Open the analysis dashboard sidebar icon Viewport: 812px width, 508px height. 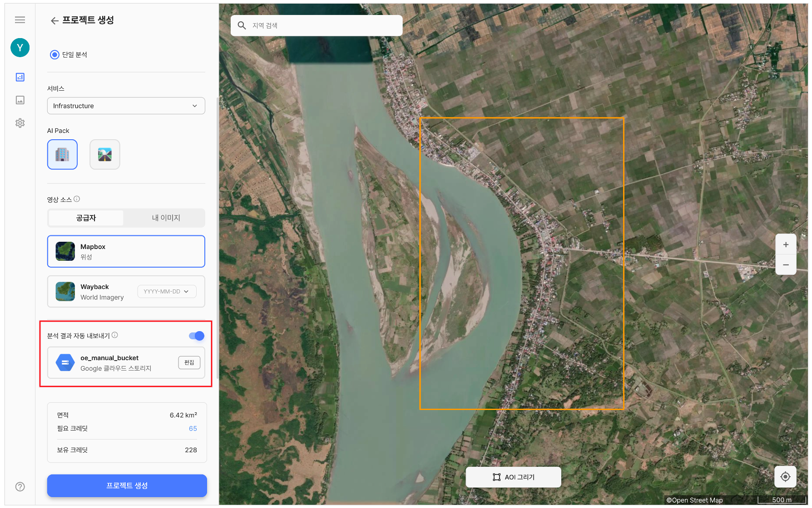[x=20, y=77]
